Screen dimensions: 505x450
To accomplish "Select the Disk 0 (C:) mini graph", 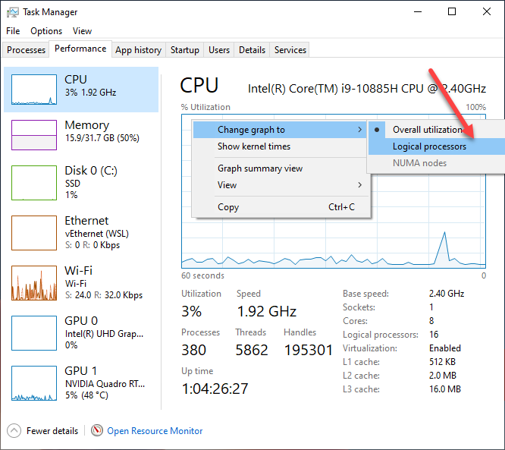I will tap(34, 182).
